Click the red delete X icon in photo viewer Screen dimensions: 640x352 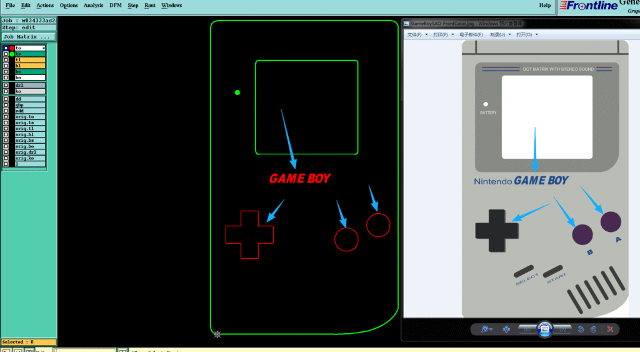[610, 329]
